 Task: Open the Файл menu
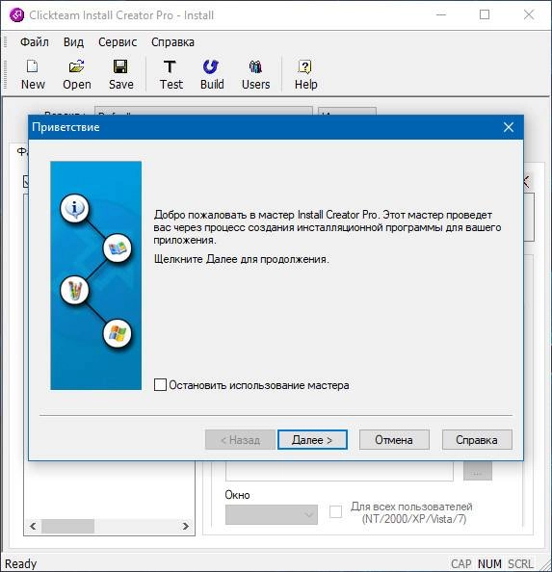tap(35, 42)
